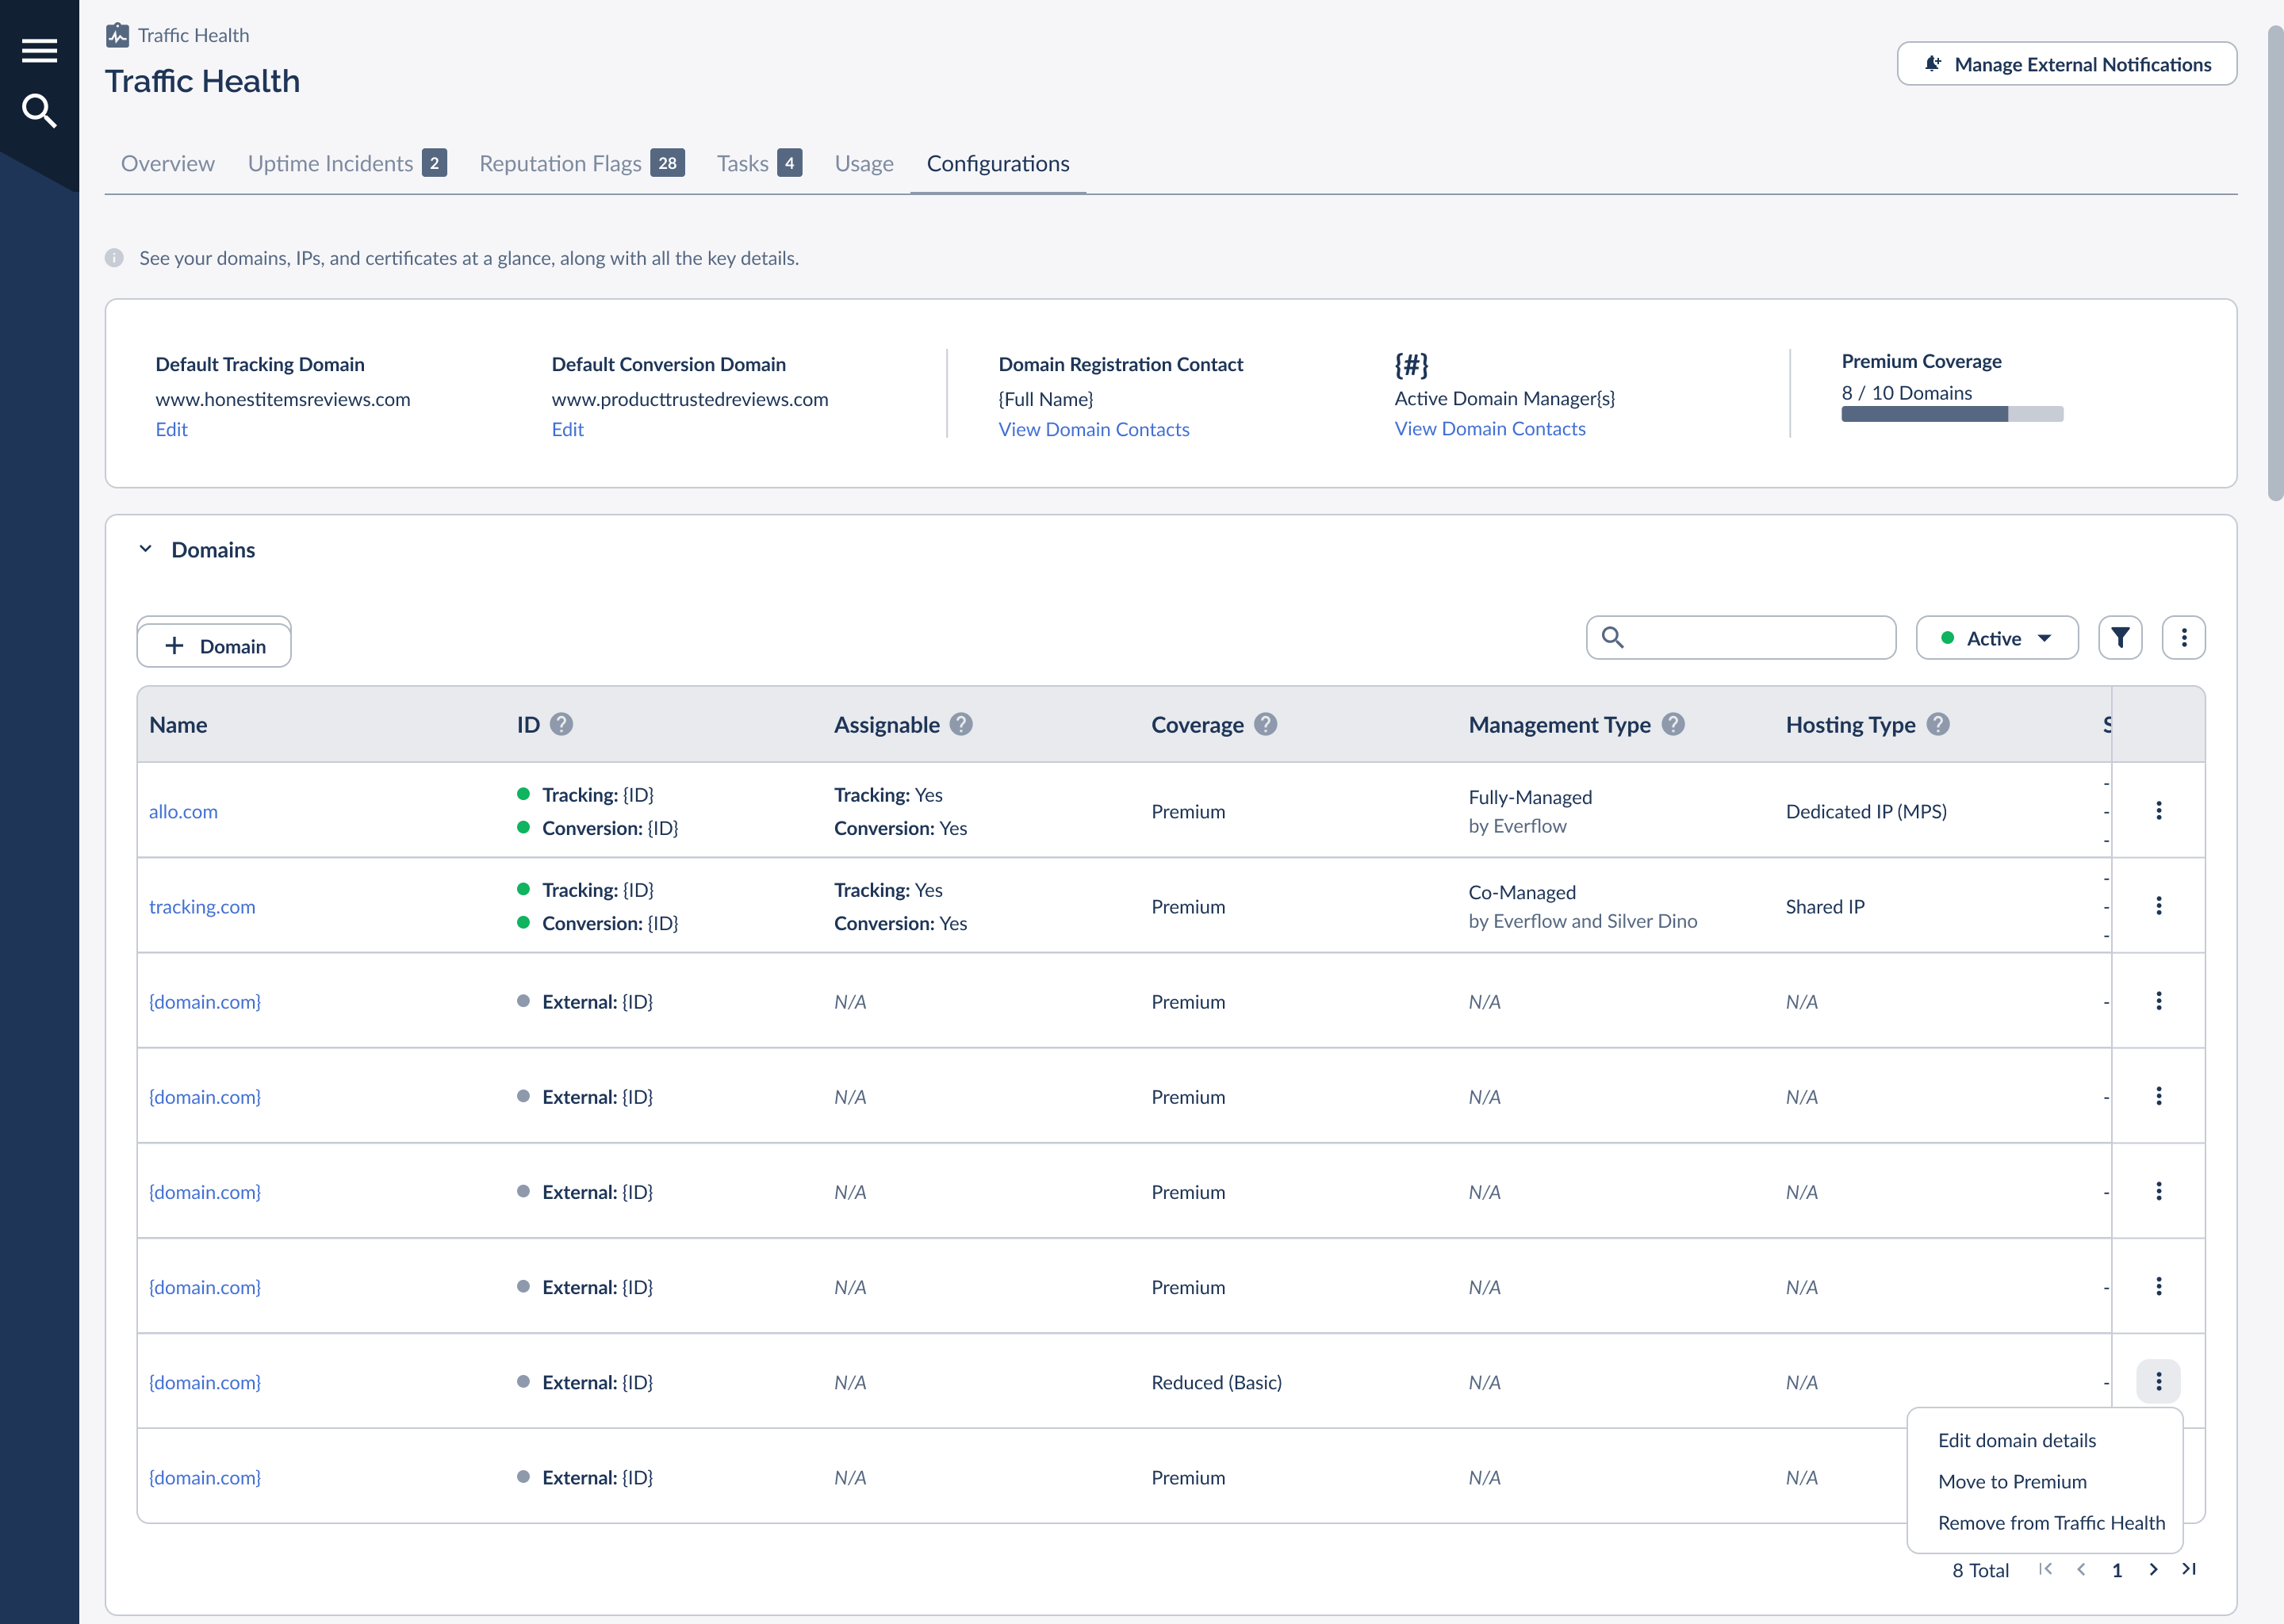Collapse the Domains section chevron
The width and height of the screenshot is (2284, 1624).
(x=146, y=549)
